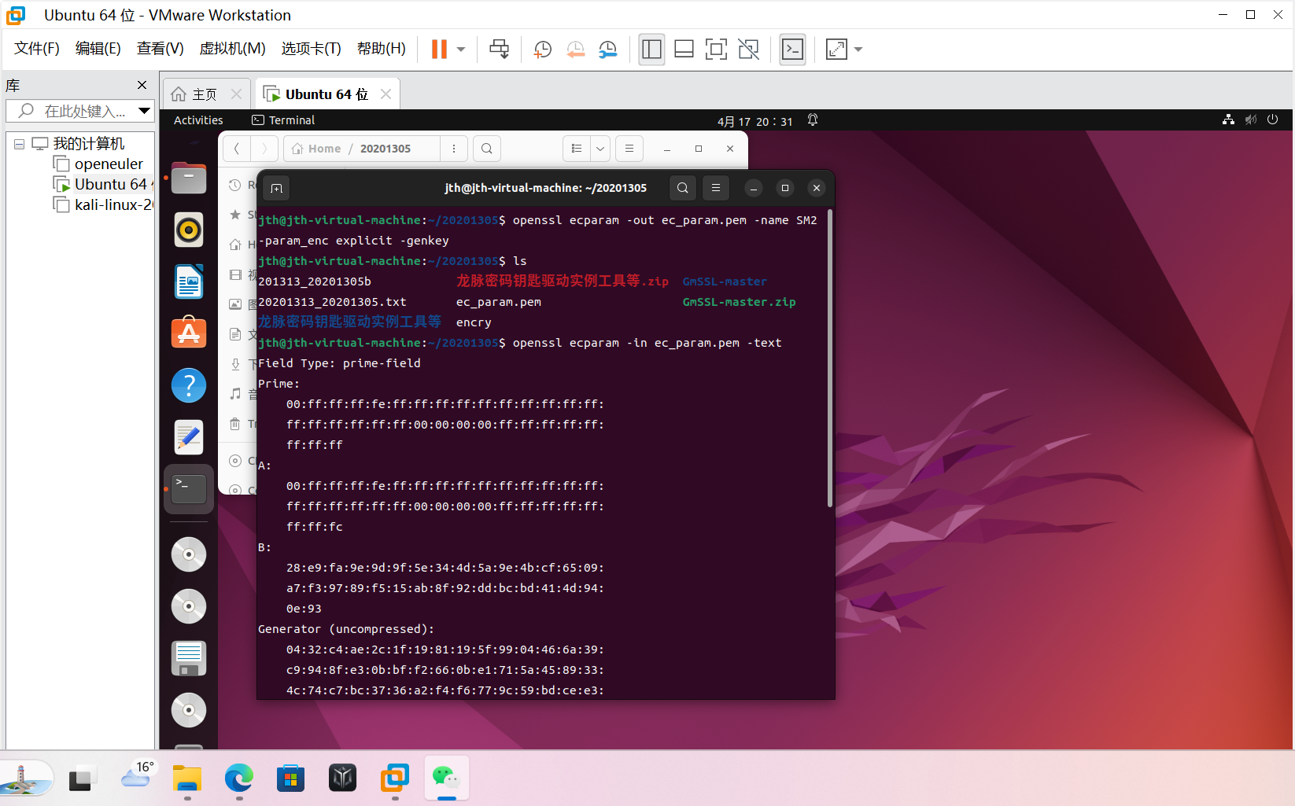Revert to the previous snapshot using the toolbar icon

click(x=575, y=49)
